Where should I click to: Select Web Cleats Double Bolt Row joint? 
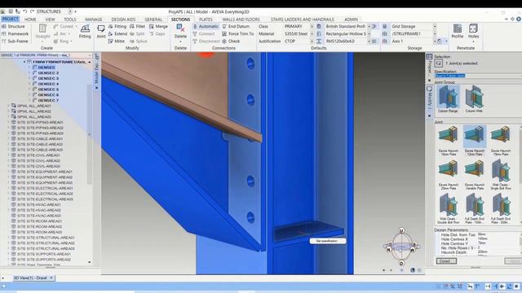pos(448,208)
